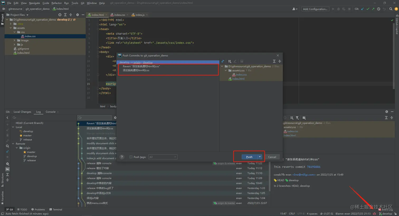Open GitHub Copilot side panel

(397, 24)
